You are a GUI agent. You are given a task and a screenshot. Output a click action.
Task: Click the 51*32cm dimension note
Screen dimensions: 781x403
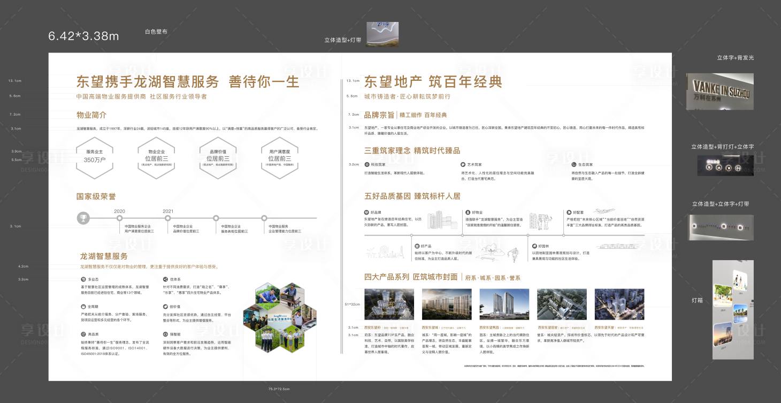(x=351, y=303)
